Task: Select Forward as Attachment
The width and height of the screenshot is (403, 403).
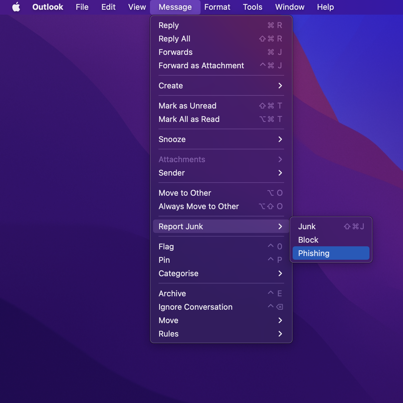Action: point(221,66)
